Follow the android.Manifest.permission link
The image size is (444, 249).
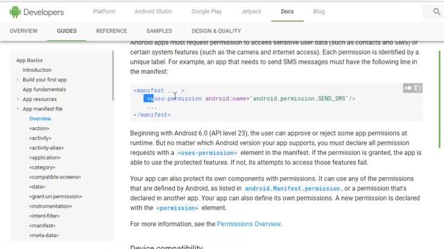pos(292,189)
